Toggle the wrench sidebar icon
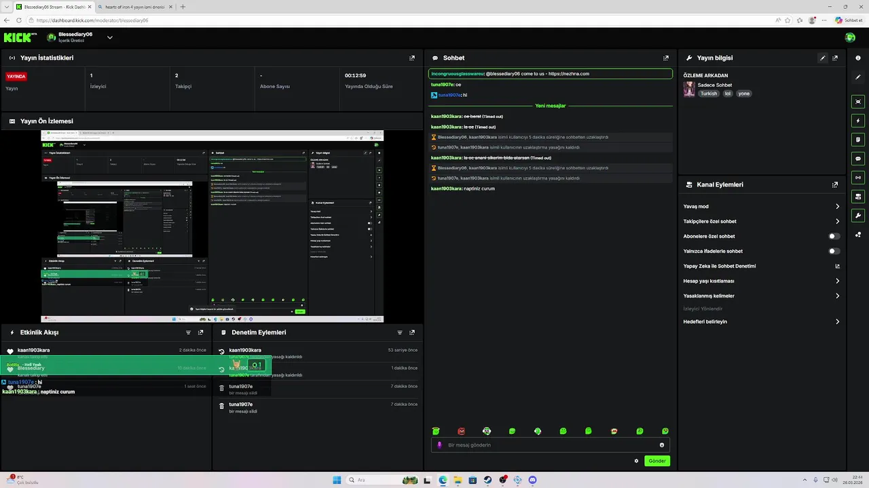The image size is (869, 488). [858, 216]
